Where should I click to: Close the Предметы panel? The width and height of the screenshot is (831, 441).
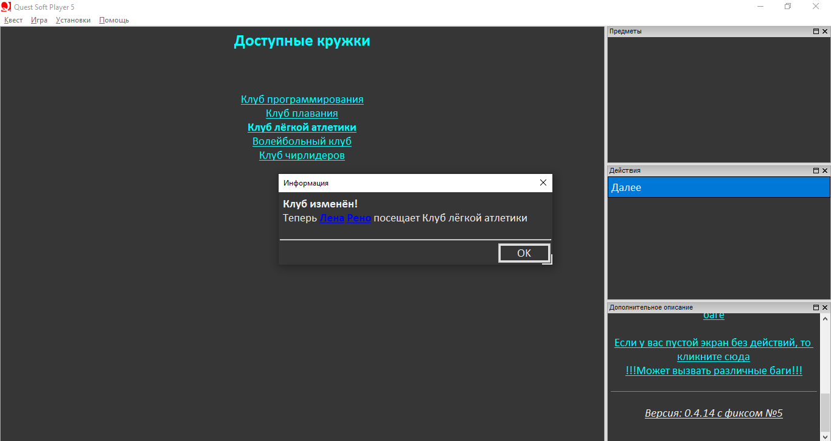[825, 32]
